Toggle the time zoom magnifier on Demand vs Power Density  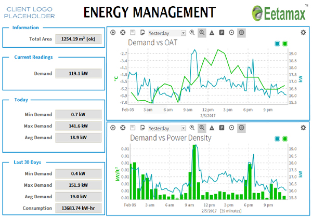pyautogui.click(x=202, y=128)
